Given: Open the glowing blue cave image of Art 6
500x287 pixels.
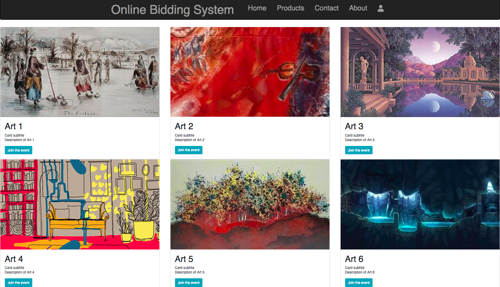Looking at the screenshot, I should click(x=420, y=204).
